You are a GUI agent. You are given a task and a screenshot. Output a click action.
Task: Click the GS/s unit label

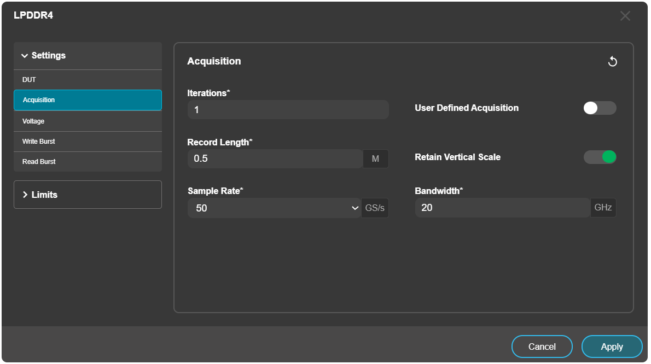click(x=375, y=208)
